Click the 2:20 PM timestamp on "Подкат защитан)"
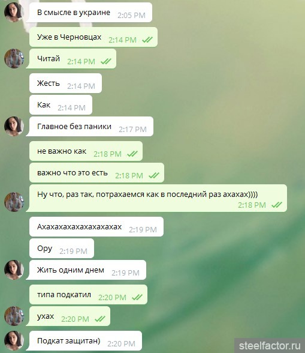 point(122,344)
